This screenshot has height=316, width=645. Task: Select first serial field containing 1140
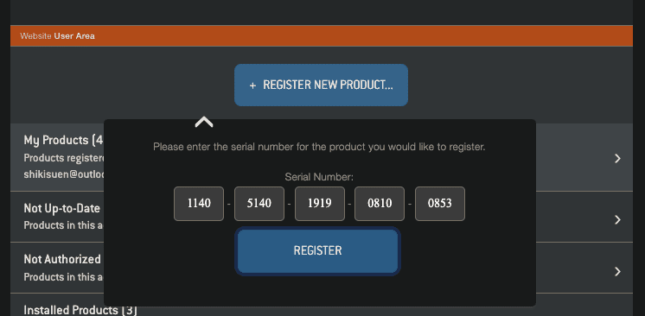(x=199, y=204)
